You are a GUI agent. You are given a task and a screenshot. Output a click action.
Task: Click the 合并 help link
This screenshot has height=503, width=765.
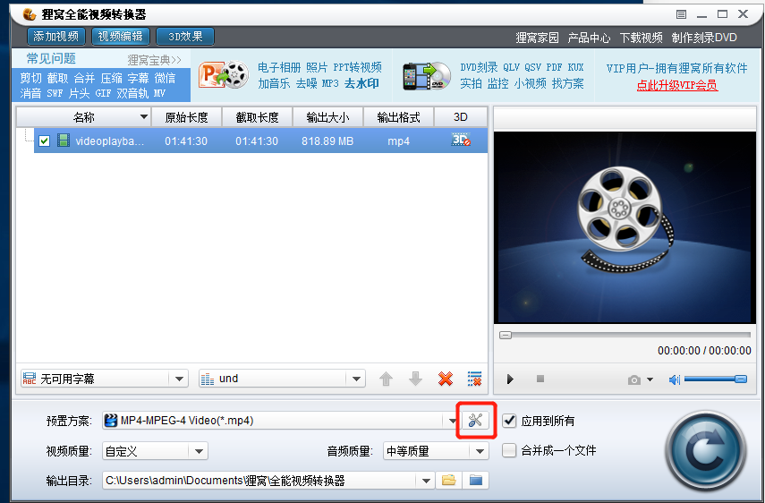84,78
